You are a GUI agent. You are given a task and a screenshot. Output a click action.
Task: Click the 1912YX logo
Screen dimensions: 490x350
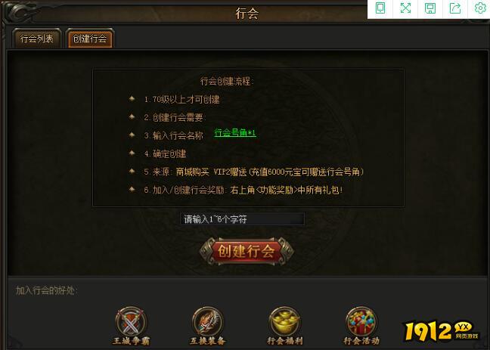coord(442,331)
